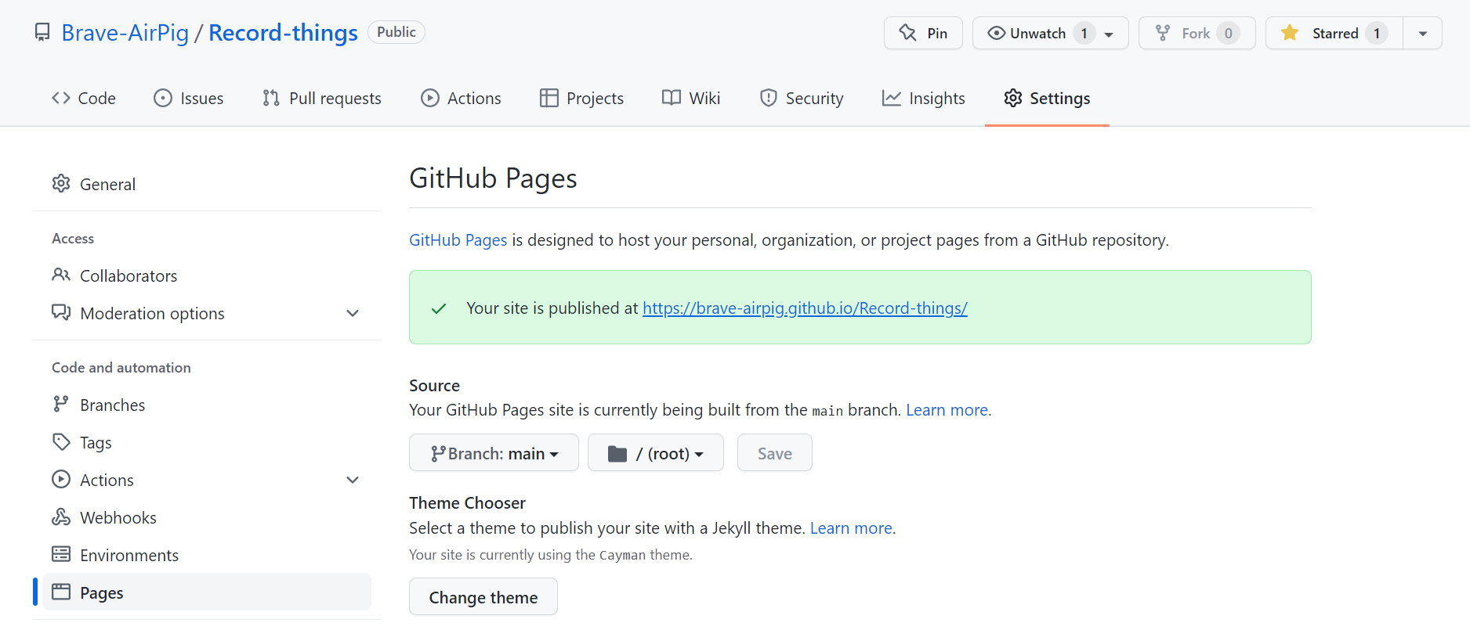Click the Public visibility badge

click(396, 32)
